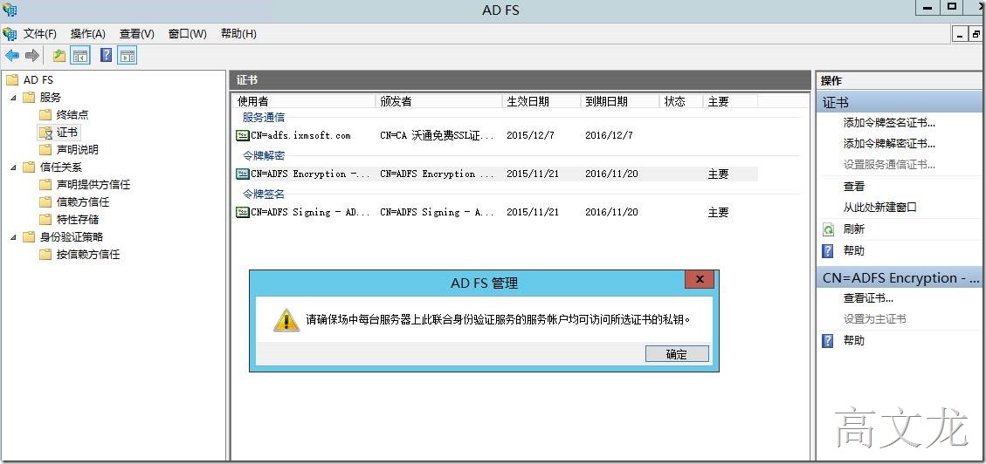Click 确定 button in AD FS 管理 dialog
986x464 pixels.
pos(677,354)
